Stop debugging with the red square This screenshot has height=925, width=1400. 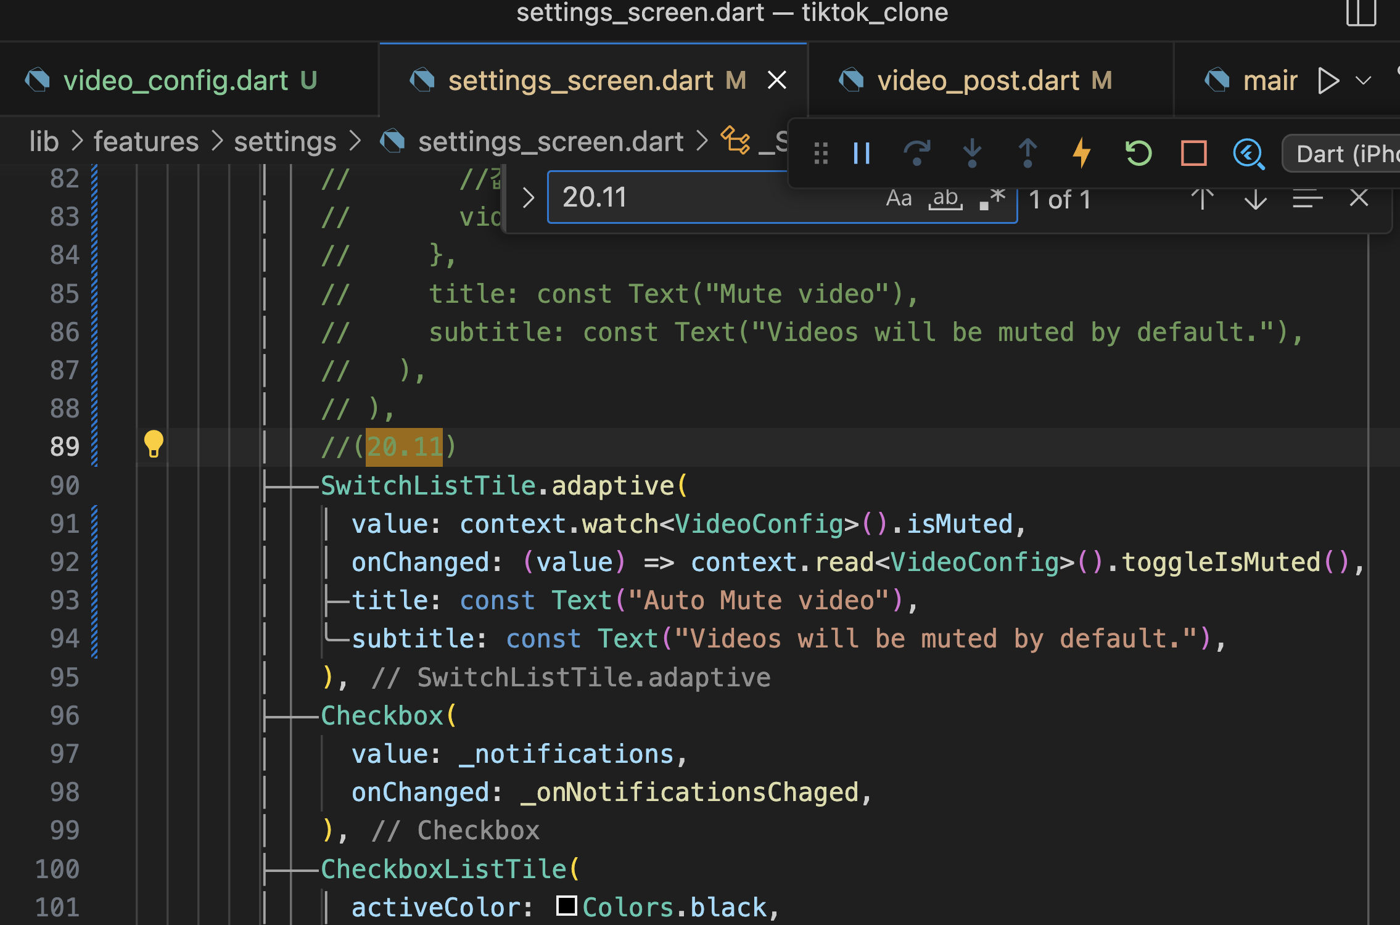[x=1193, y=154]
